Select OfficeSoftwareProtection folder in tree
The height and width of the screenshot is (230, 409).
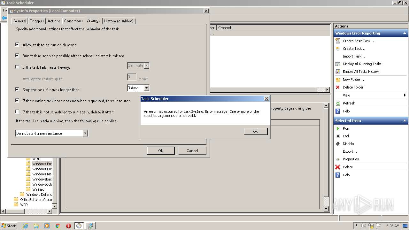pyautogui.click(x=36, y=200)
